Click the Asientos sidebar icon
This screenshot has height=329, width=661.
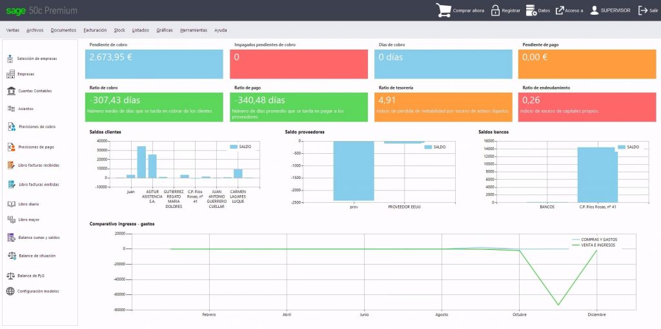tap(11, 109)
